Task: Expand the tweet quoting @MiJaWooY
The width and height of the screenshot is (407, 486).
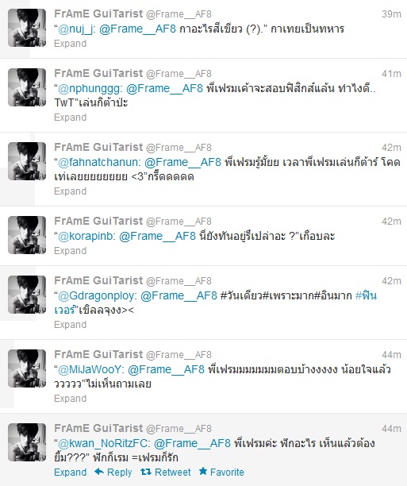Action: [70, 398]
